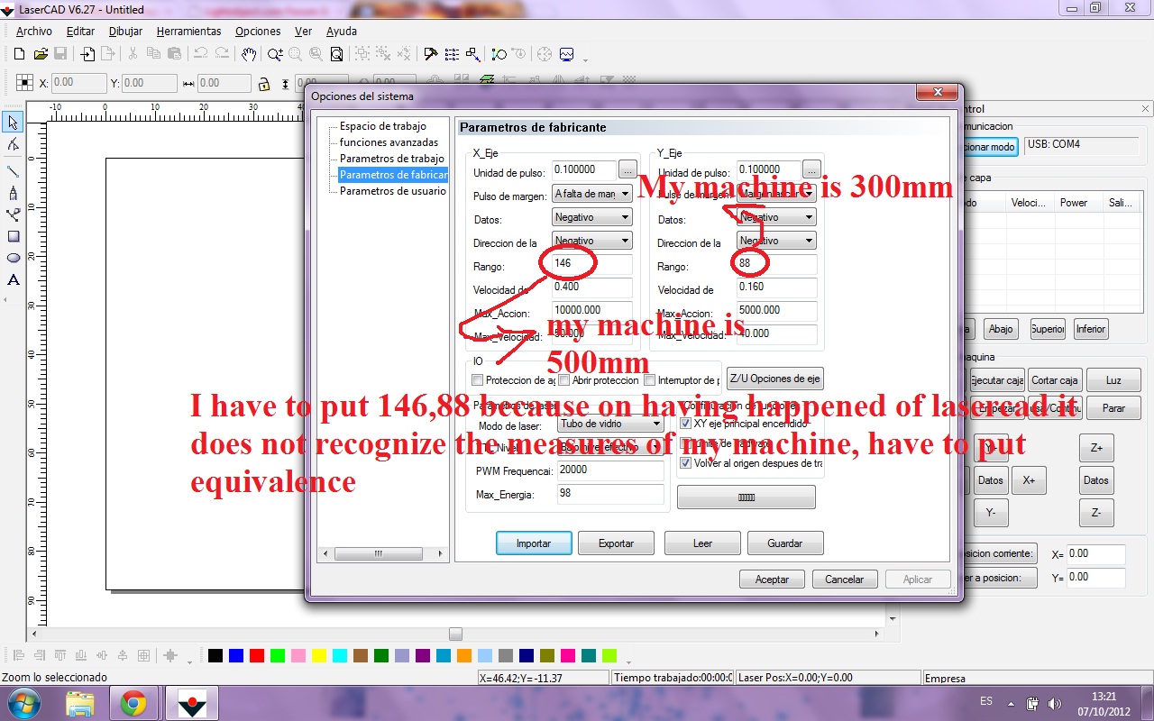Expand the X_Eje Datos dropdown

pos(591,217)
